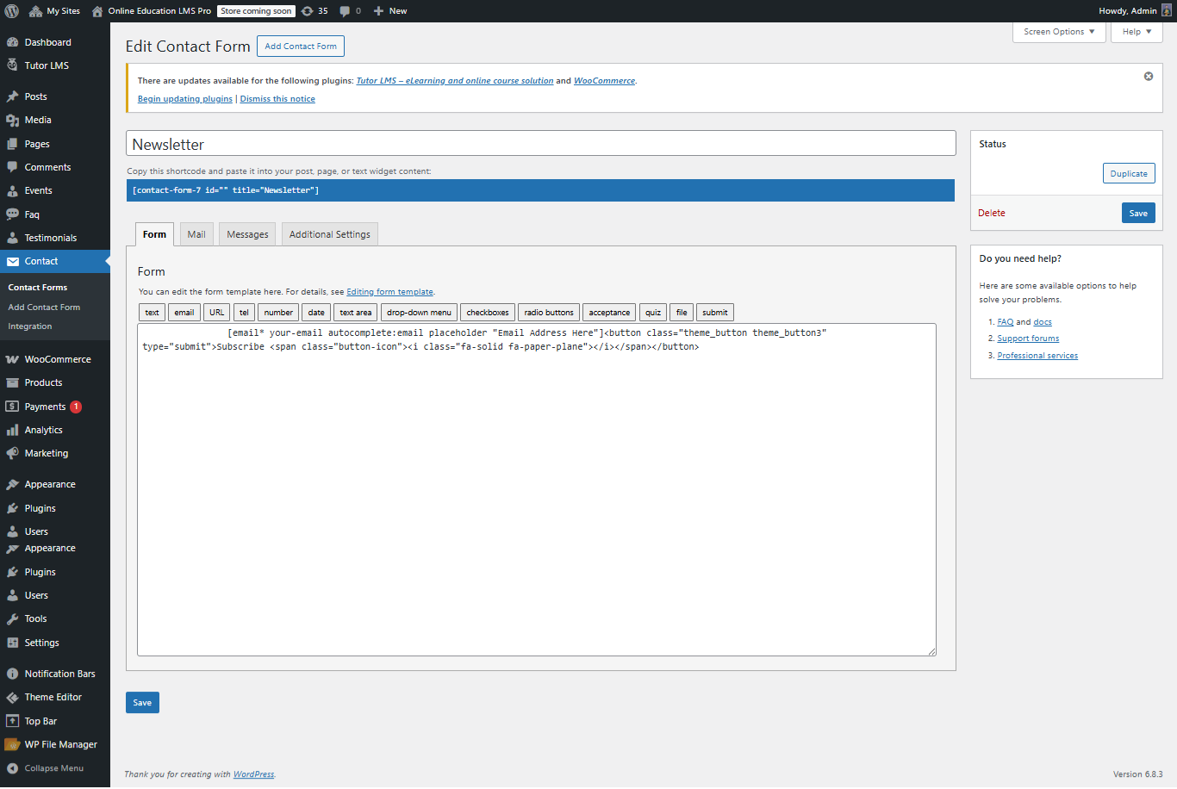Switch to the Mail tab
The height and width of the screenshot is (789, 1177).
[196, 233]
